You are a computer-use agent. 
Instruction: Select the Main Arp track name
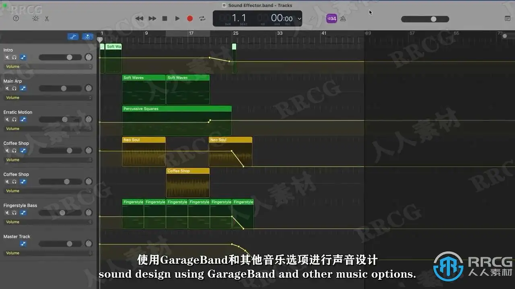pyautogui.click(x=12, y=81)
